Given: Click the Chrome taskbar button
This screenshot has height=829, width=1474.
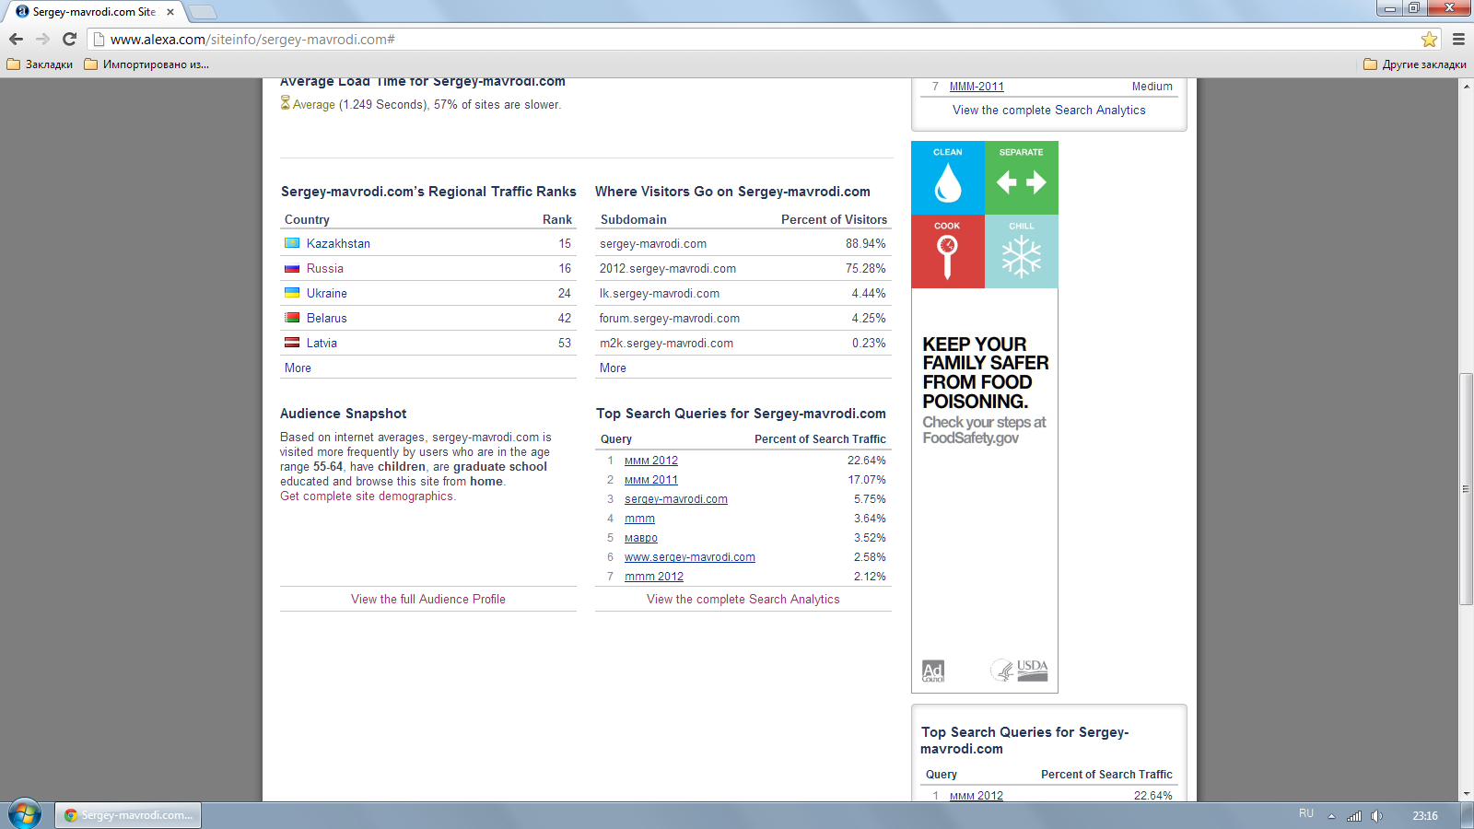Looking at the screenshot, I should point(128,815).
